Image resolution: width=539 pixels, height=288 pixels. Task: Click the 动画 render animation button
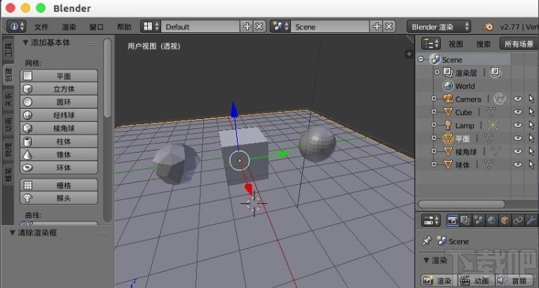tap(477, 281)
